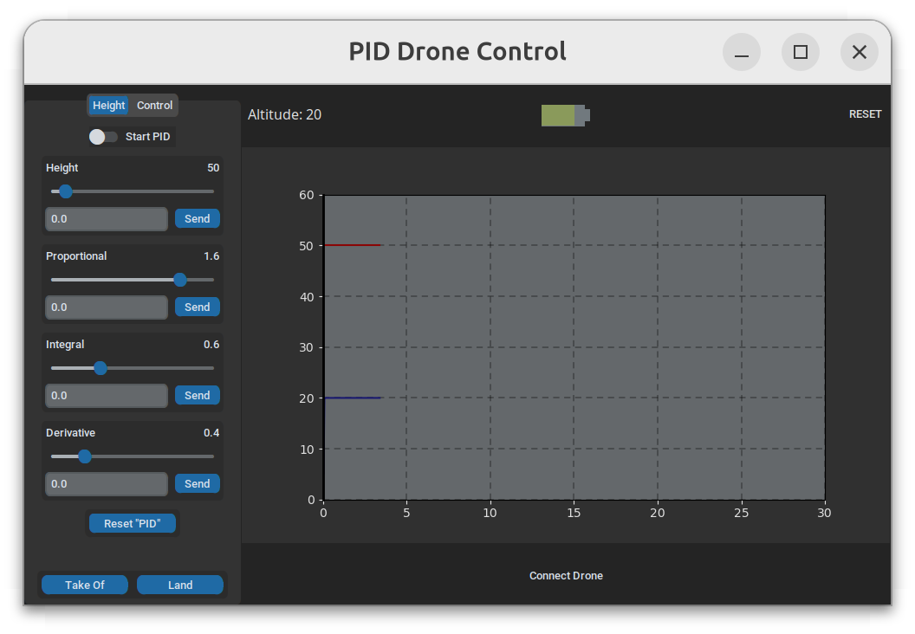Toggle the Start PID switch

point(103,137)
